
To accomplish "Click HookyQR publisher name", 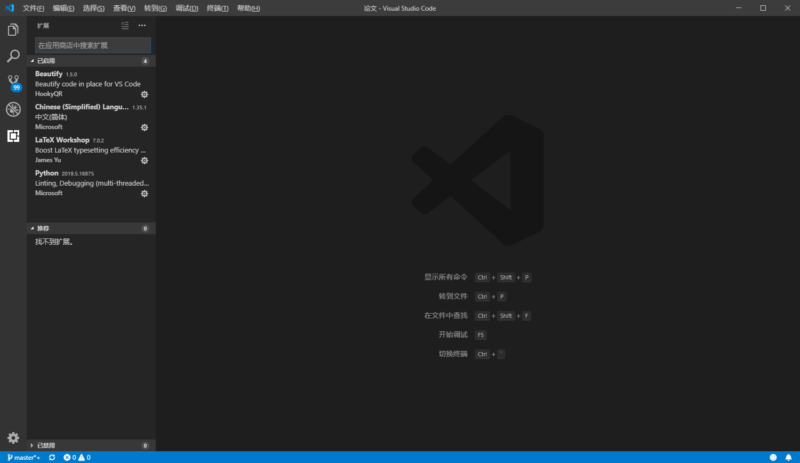I will [49, 94].
